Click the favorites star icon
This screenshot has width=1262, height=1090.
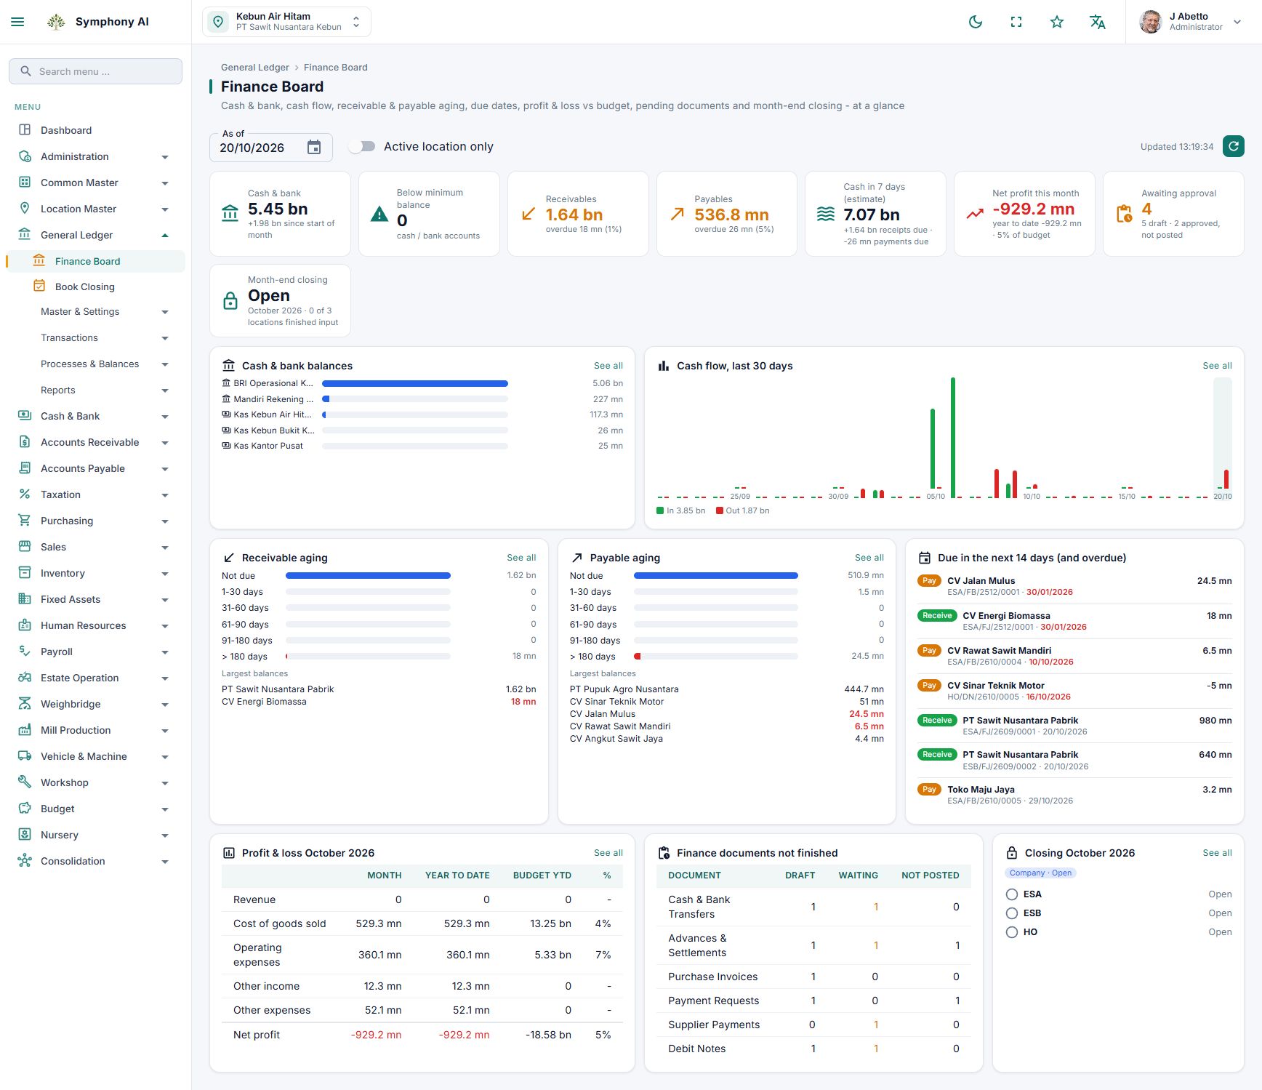point(1057,22)
